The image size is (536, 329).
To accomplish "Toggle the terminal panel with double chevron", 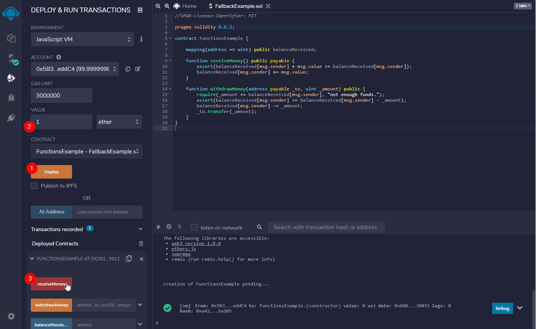I will pyautogui.click(x=158, y=227).
